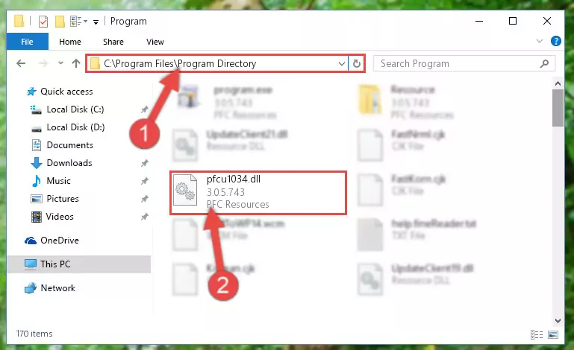Expand the address bar history dropdown
The height and width of the screenshot is (350, 574).
(x=342, y=63)
